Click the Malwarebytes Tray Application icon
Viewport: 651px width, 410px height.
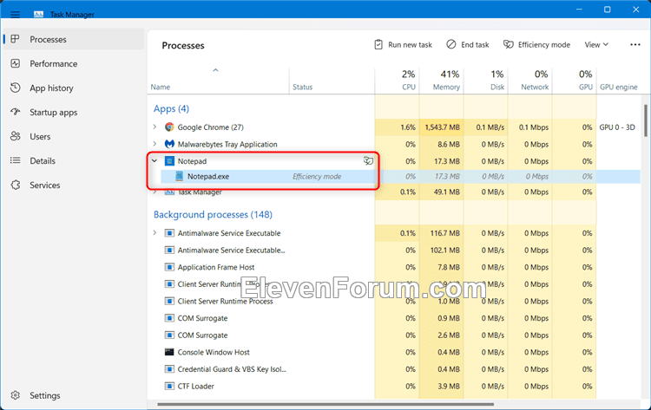pyautogui.click(x=169, y=144)
